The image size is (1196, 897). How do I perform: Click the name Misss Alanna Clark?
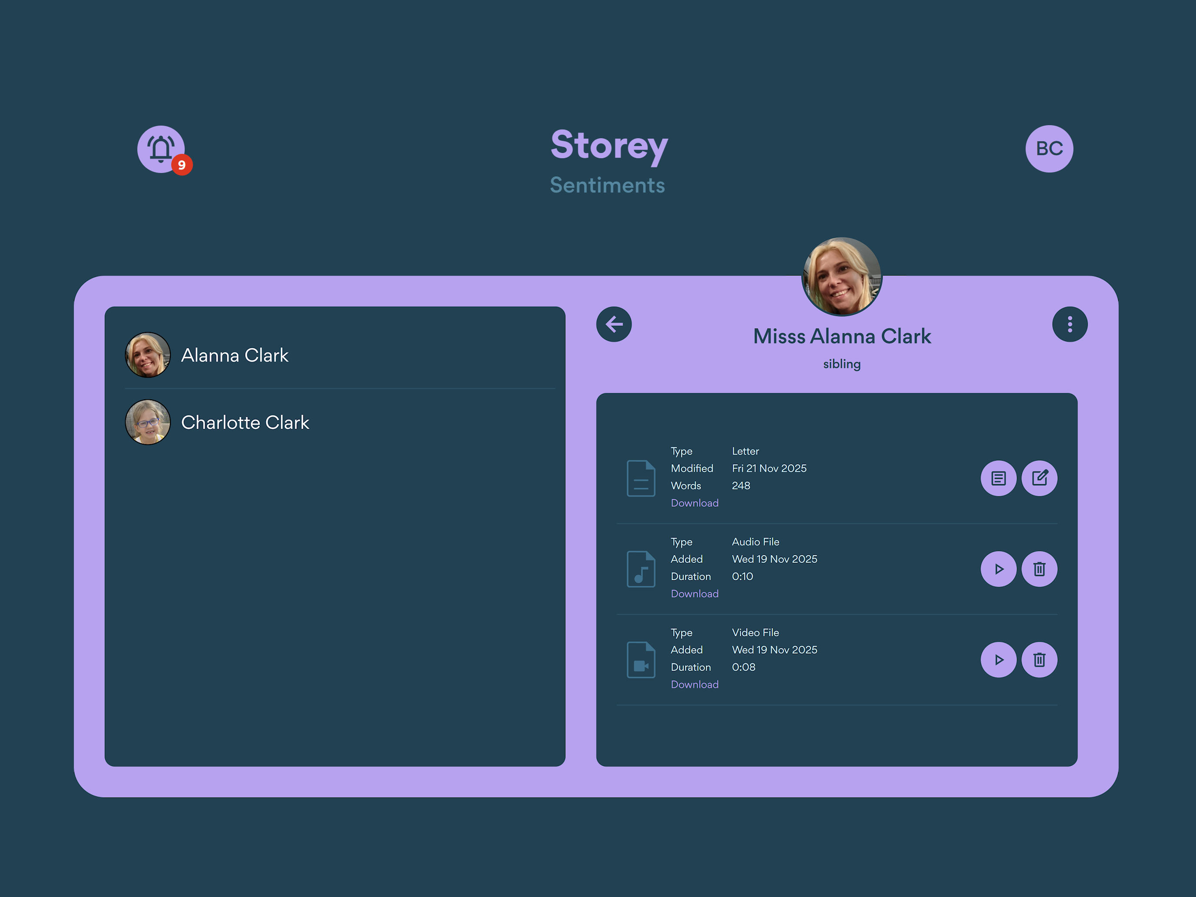click(842, 336)
